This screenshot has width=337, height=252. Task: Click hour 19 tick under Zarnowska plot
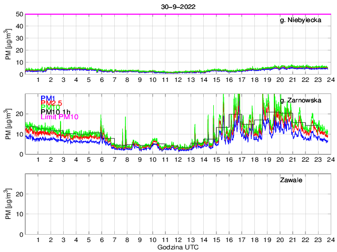coord(266,160)
